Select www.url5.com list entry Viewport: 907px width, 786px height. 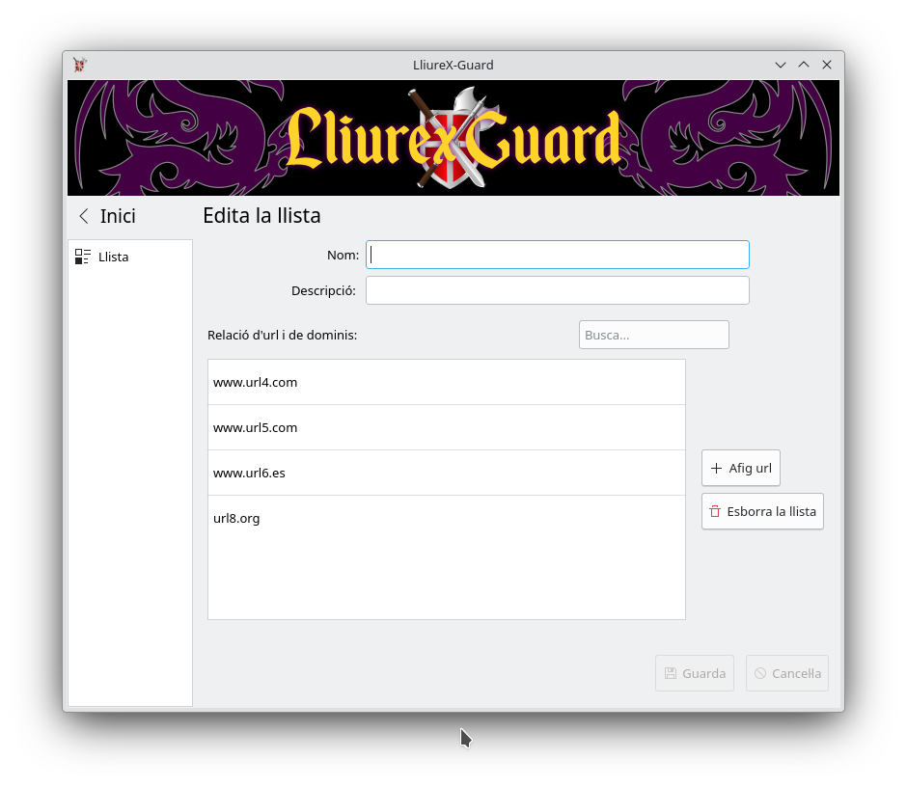(x=447, y=427)
